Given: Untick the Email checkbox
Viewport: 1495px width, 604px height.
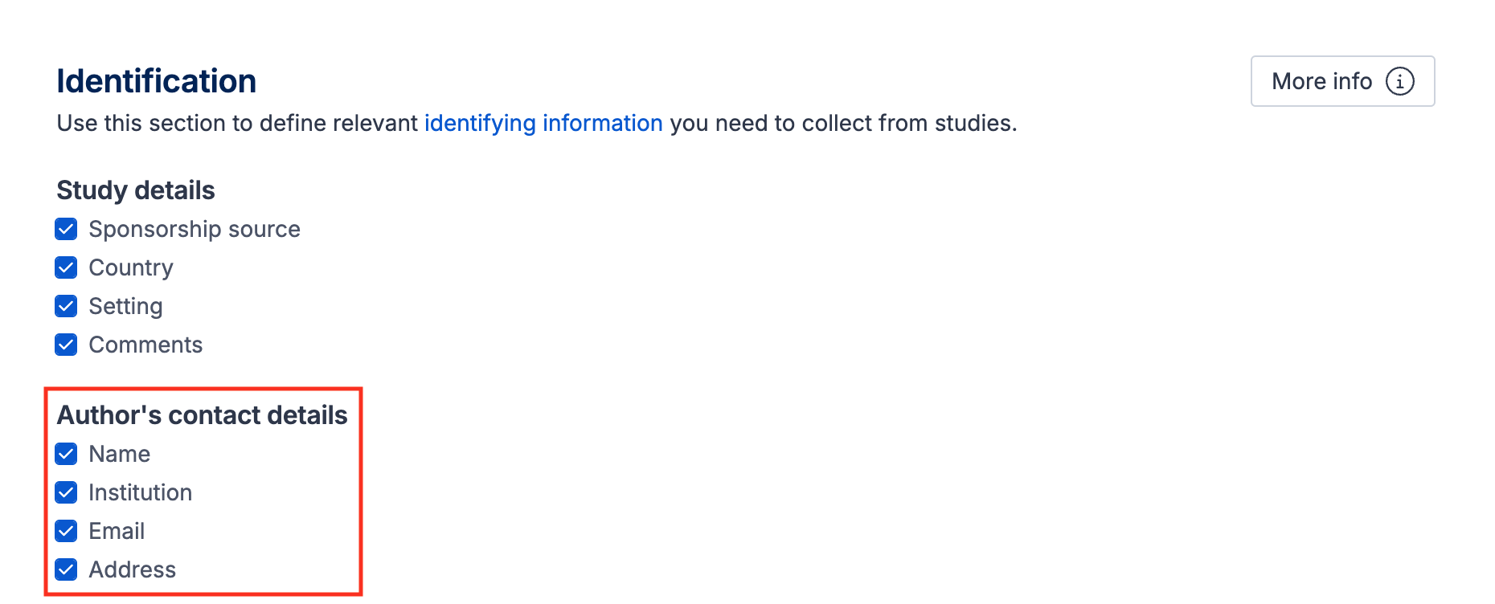Looking at the screenshot, I should (x=66, y=531).
